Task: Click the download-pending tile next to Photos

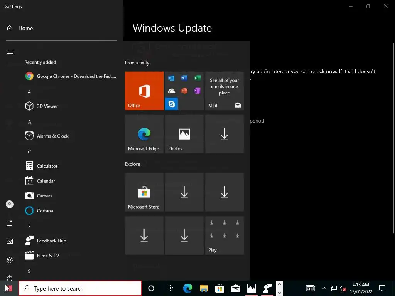Action: pos(225,134)
